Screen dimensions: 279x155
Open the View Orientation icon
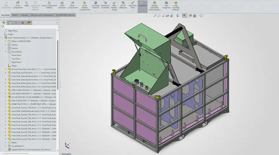[172, 16]
